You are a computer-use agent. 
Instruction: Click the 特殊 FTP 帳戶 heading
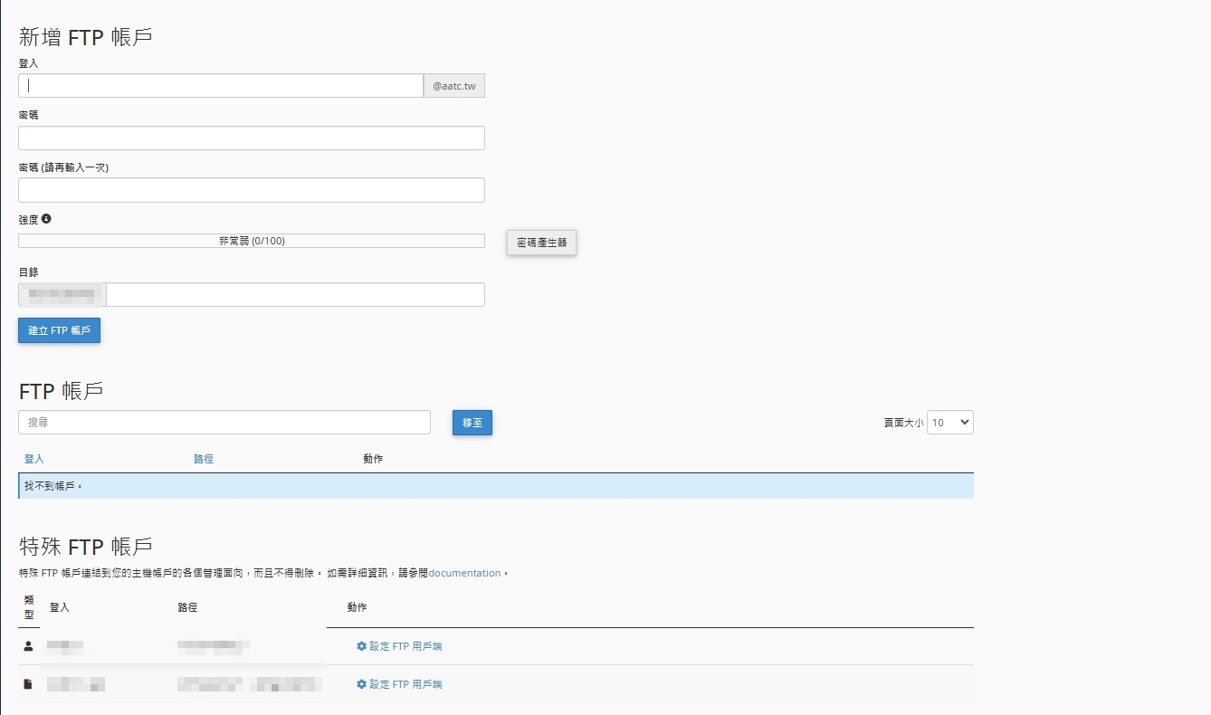point(86,547)
